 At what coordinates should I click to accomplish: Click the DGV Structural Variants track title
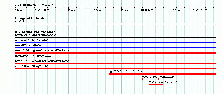click(x=35, y=32)
